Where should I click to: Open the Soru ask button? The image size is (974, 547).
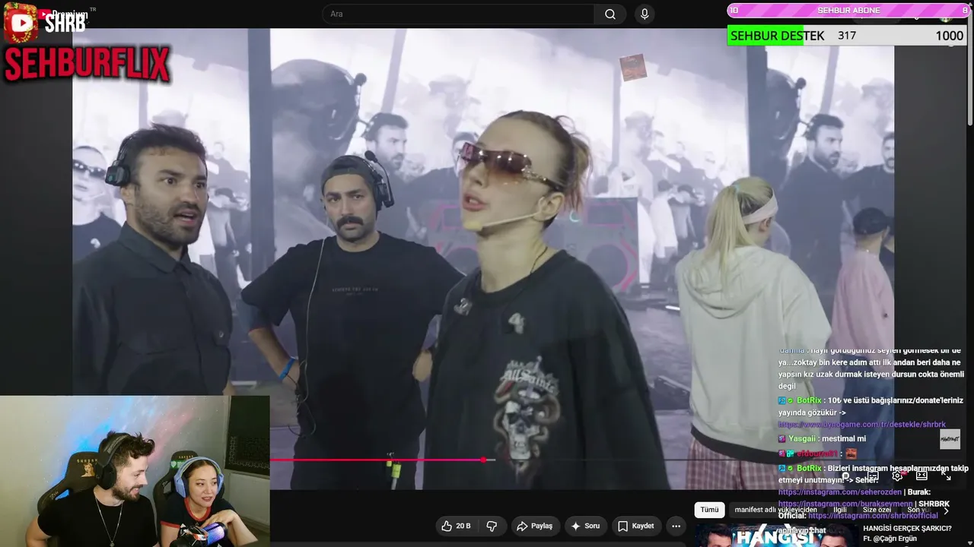586,526
